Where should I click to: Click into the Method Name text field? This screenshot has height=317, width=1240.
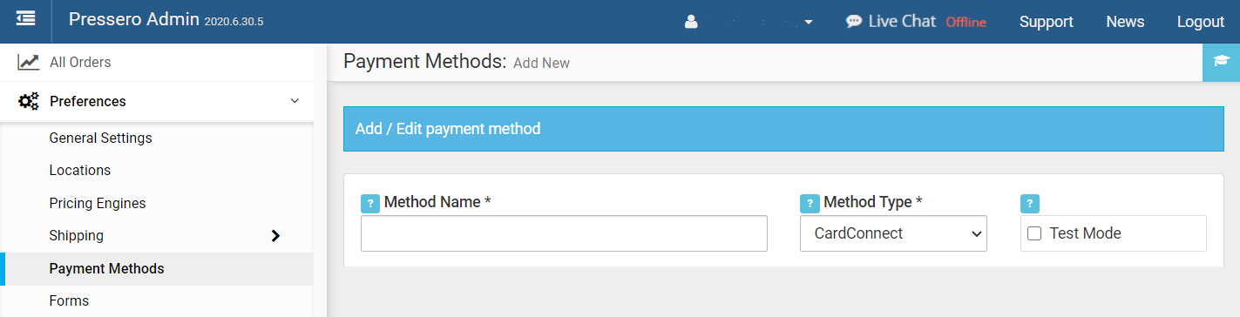(x=564, y=233)
